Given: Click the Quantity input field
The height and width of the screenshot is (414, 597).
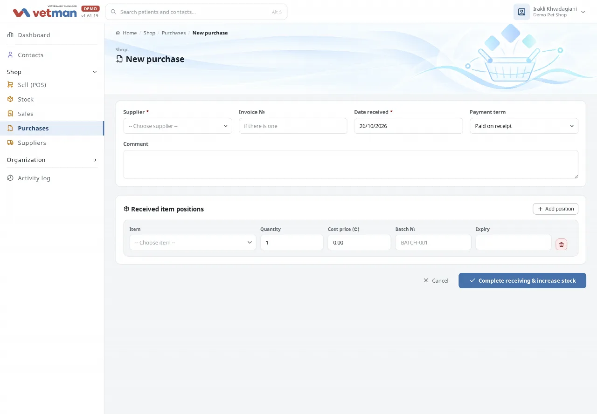Looking at the screenshot, I should click(x=292, y=243).
